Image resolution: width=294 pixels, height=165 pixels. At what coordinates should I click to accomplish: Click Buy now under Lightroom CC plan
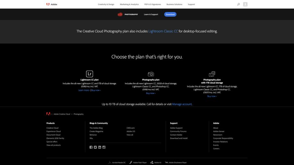96,90
